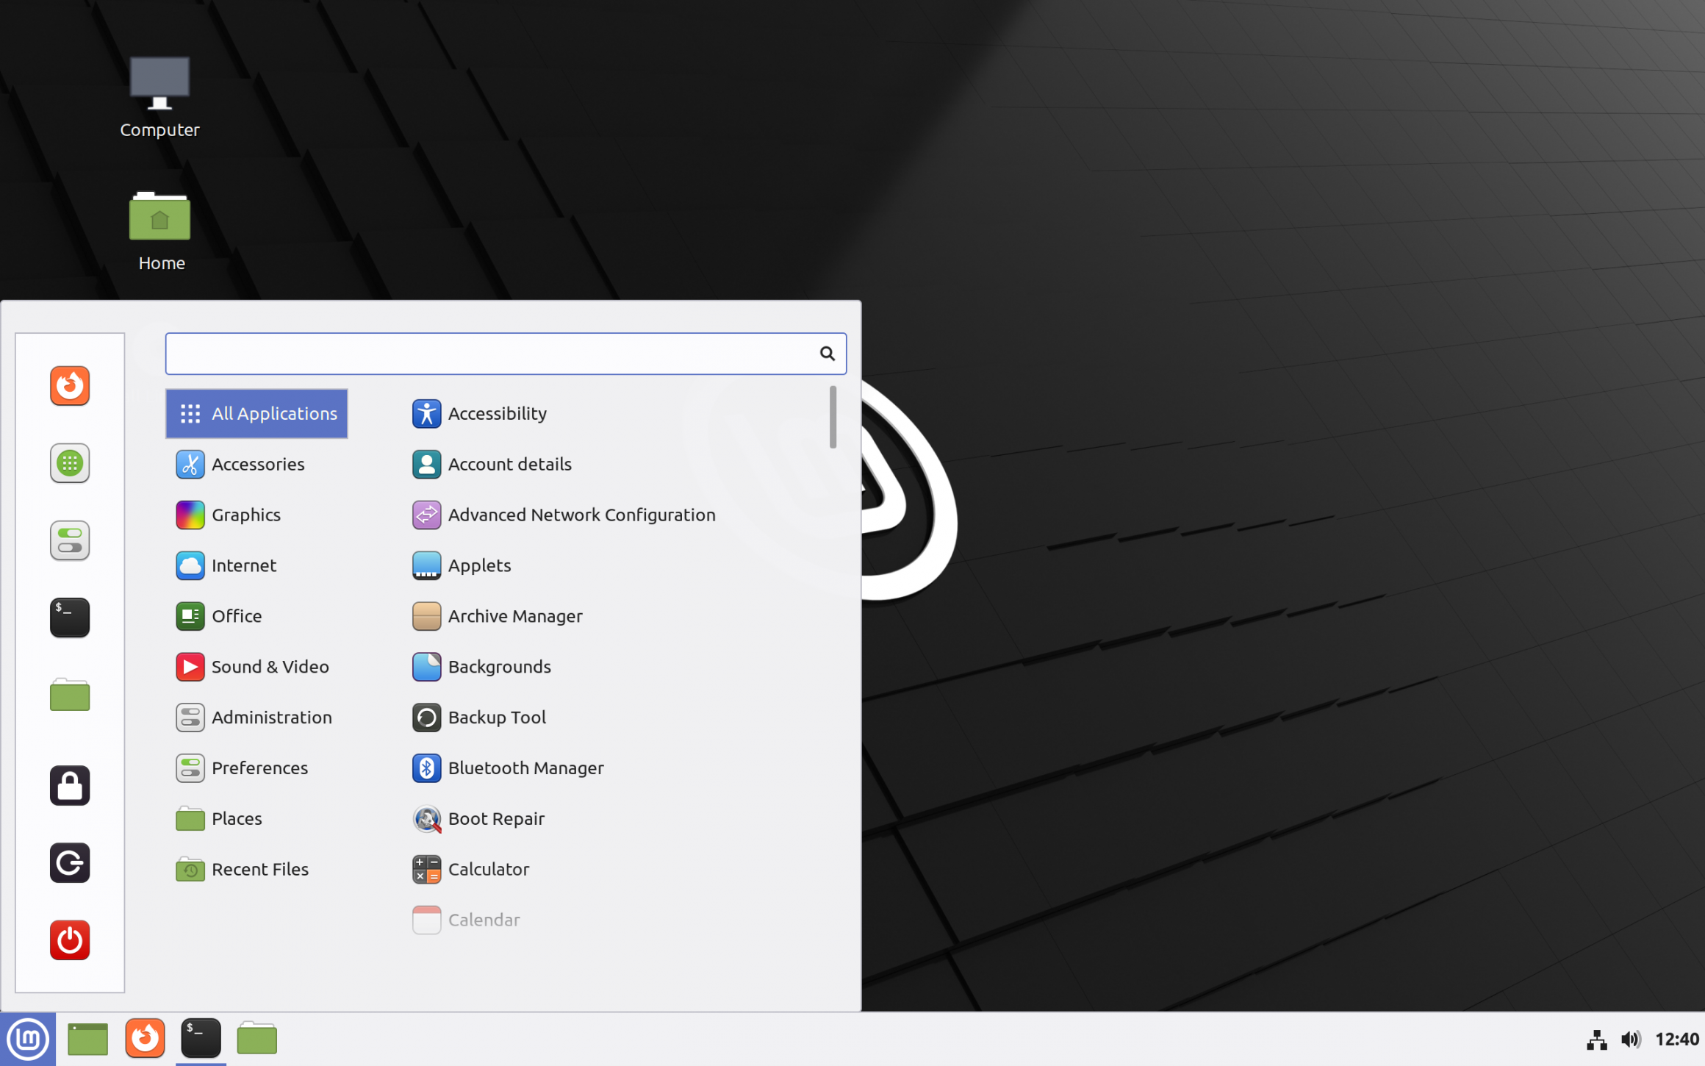Open the network status icon in the tray
Screen dimensions: 1705x1066
(x=1595, y=1039)
